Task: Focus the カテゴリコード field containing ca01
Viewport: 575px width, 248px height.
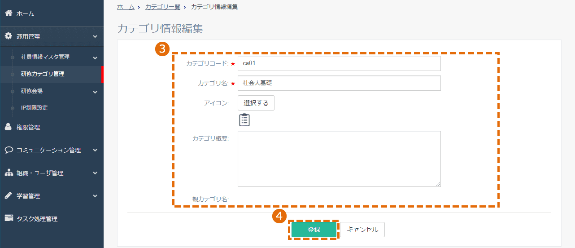Action: [x=339, y=63]
